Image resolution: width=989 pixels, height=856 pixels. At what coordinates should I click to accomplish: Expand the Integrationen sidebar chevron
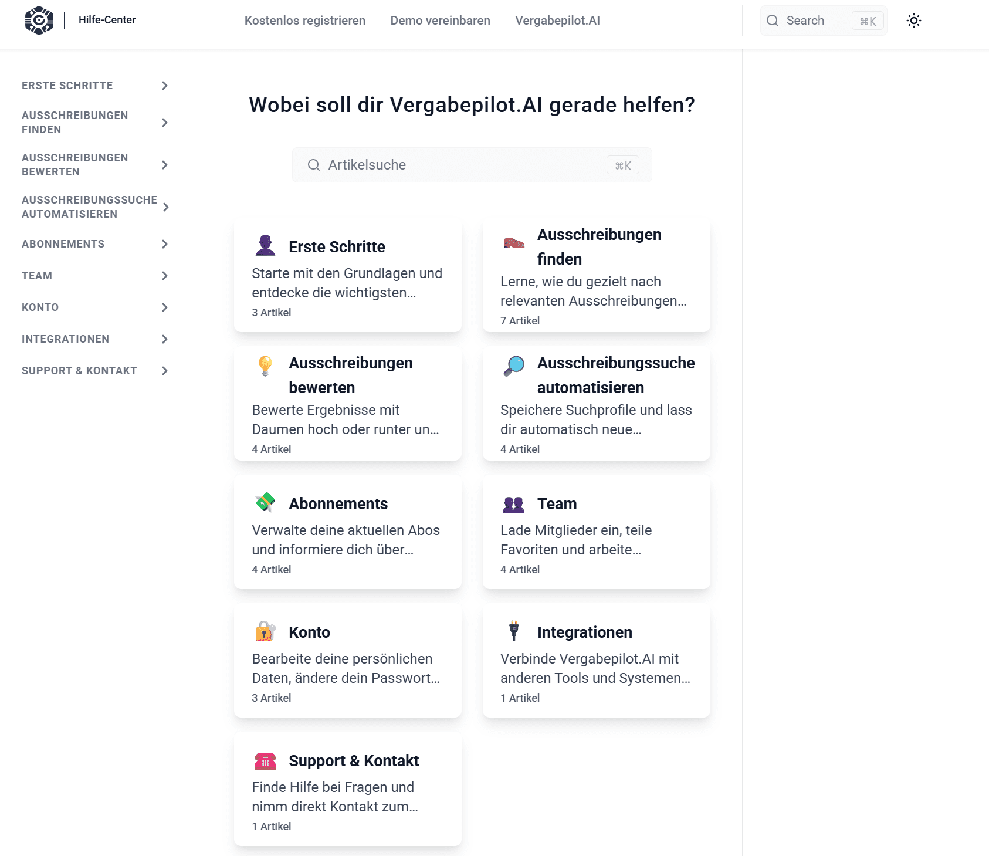(x=165, y=339)
